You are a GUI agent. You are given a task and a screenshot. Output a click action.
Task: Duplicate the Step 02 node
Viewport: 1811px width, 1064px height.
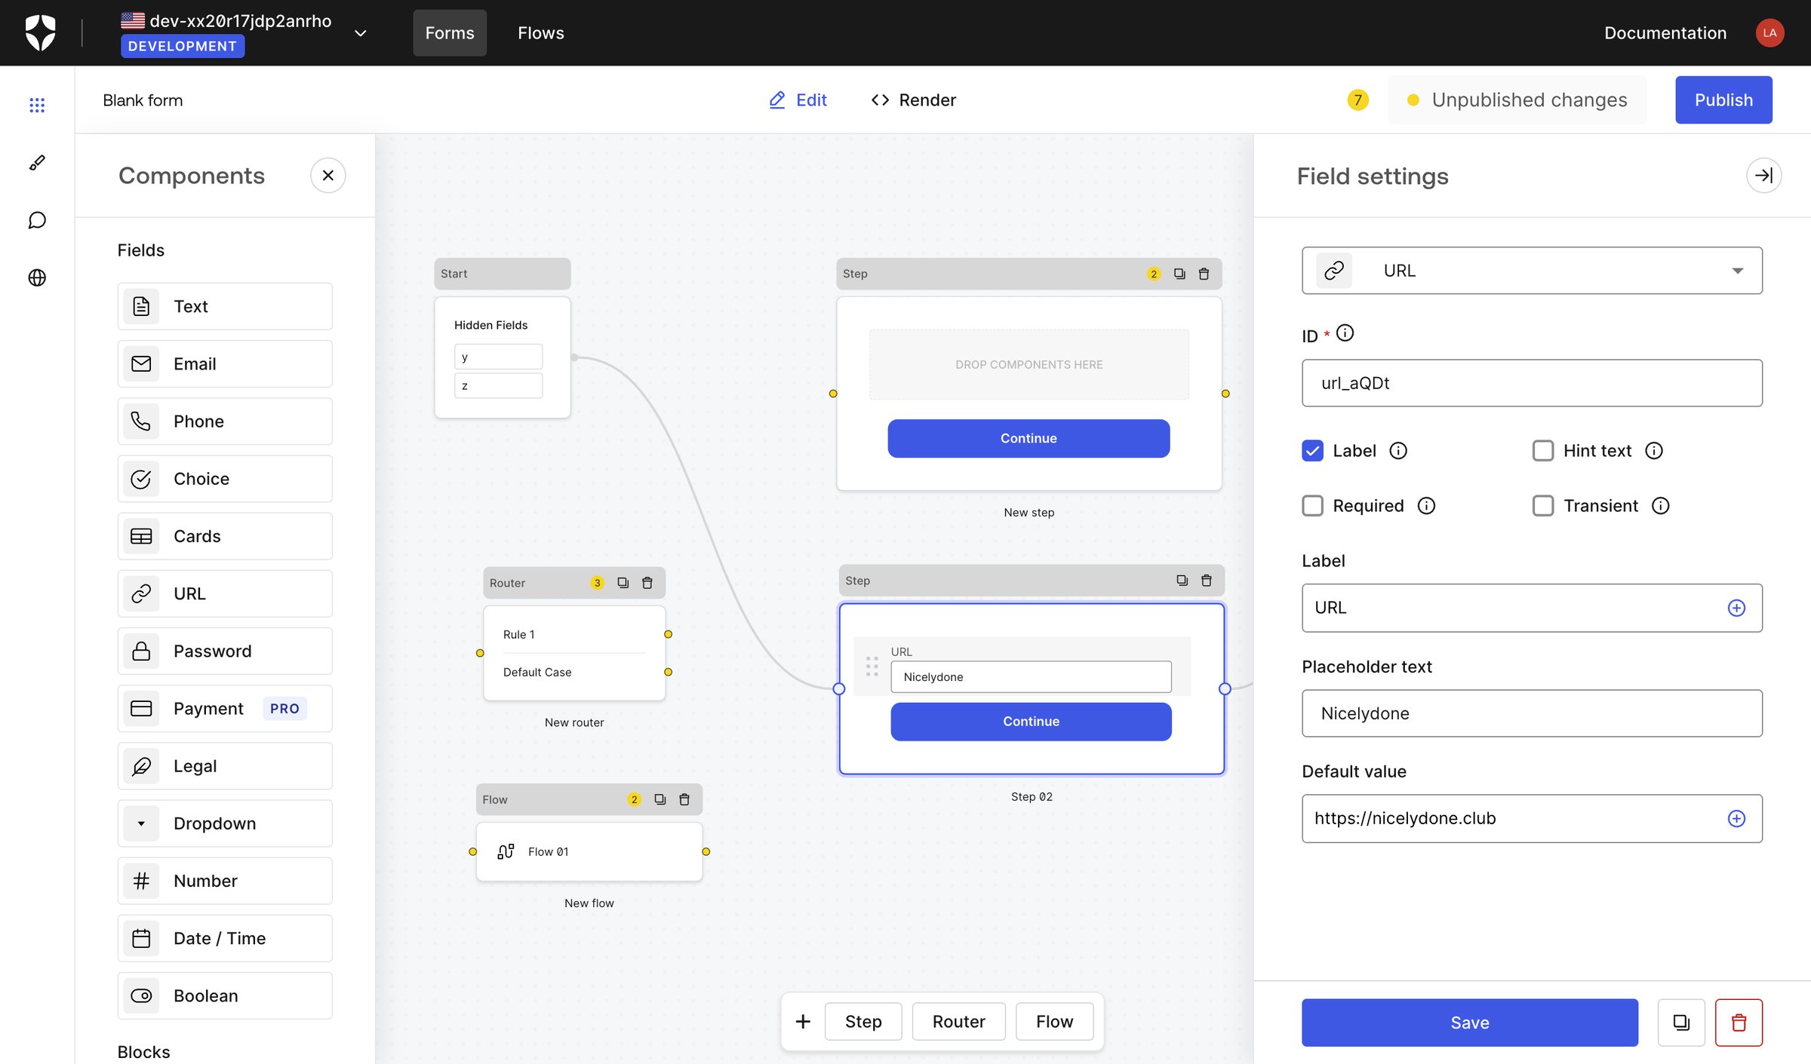(x=1182, y=580)
